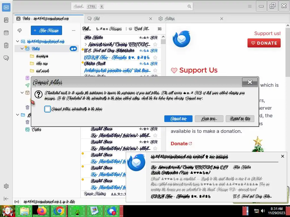Click the Learn more button
Screen dimensions: 290x217
click(x=209, y=119)
